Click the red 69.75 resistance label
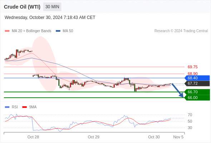The image size is (211, 143). (x=192, y=67)
